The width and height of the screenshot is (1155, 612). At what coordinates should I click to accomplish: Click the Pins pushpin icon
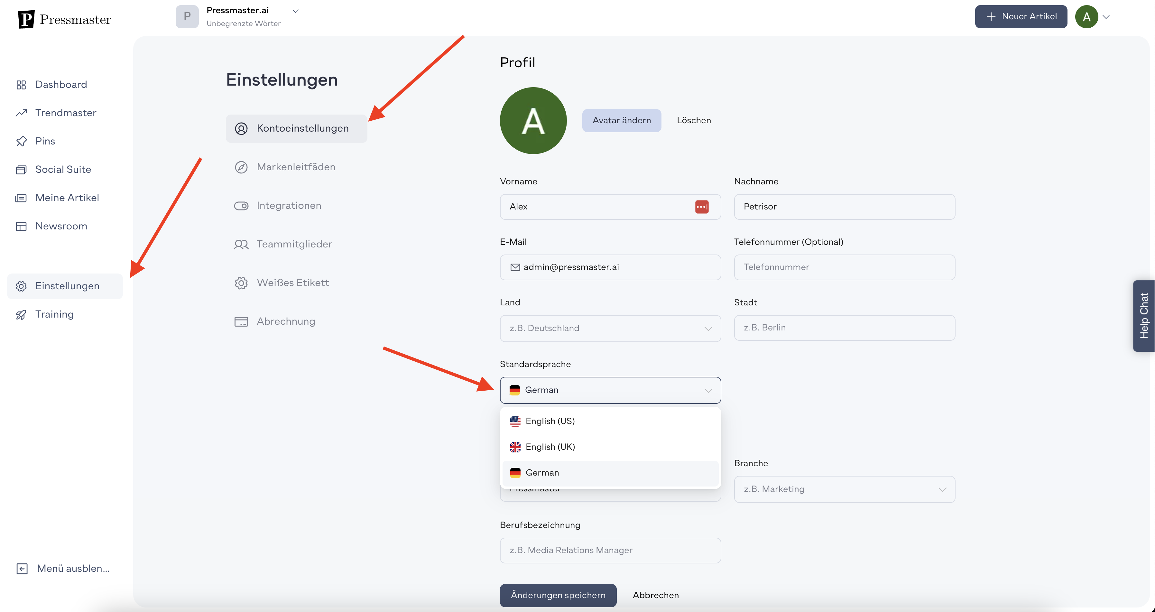click(21, 141)
